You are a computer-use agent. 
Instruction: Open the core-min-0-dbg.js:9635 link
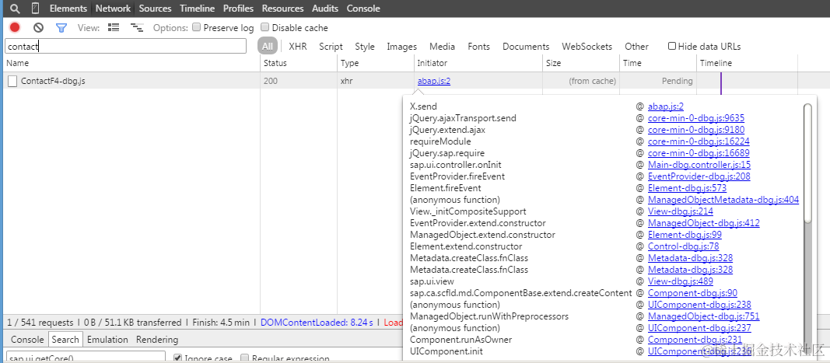(x=696, y=118)
